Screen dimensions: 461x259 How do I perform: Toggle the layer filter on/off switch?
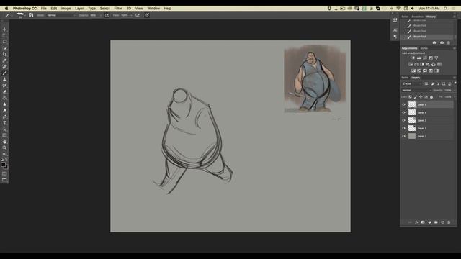tap(455, 83)
